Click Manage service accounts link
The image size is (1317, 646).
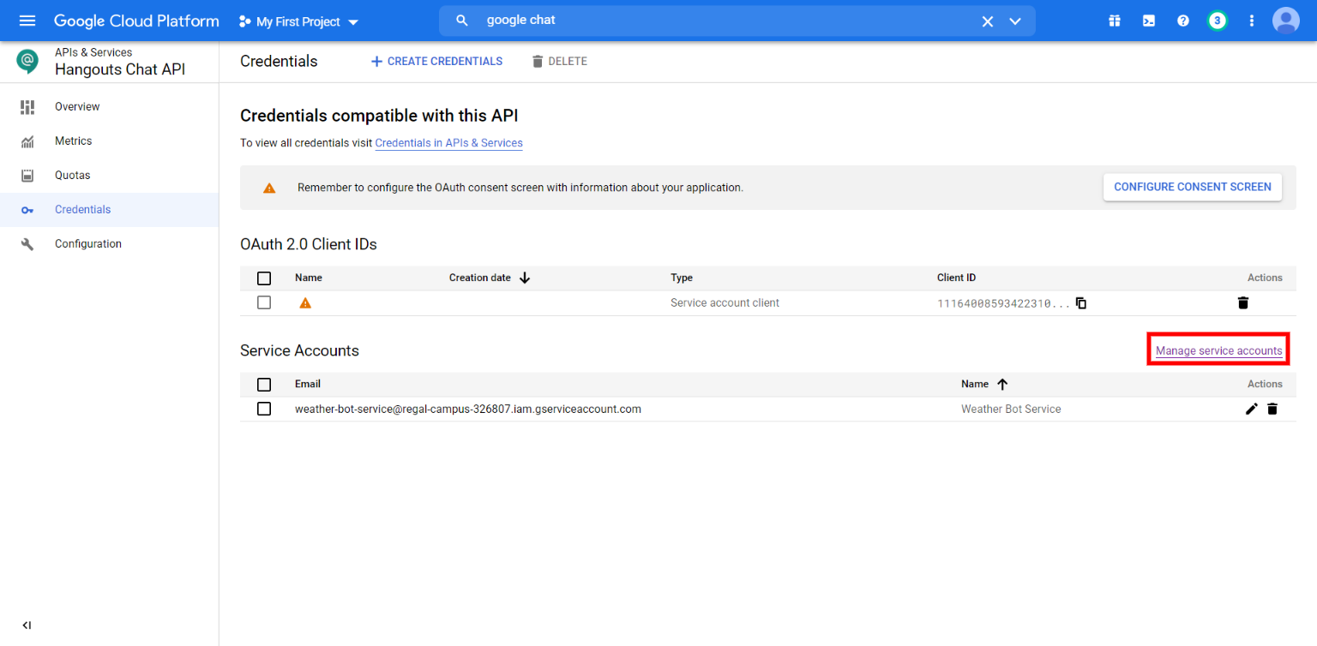click(1218, 350)
